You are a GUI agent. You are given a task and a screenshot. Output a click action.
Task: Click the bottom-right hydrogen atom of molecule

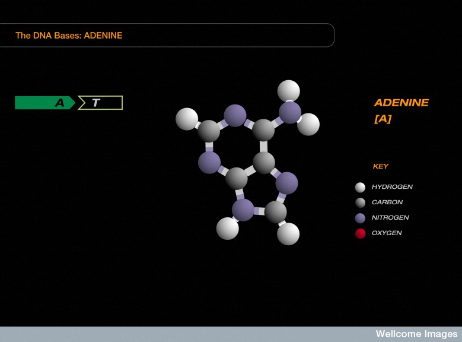288,234
